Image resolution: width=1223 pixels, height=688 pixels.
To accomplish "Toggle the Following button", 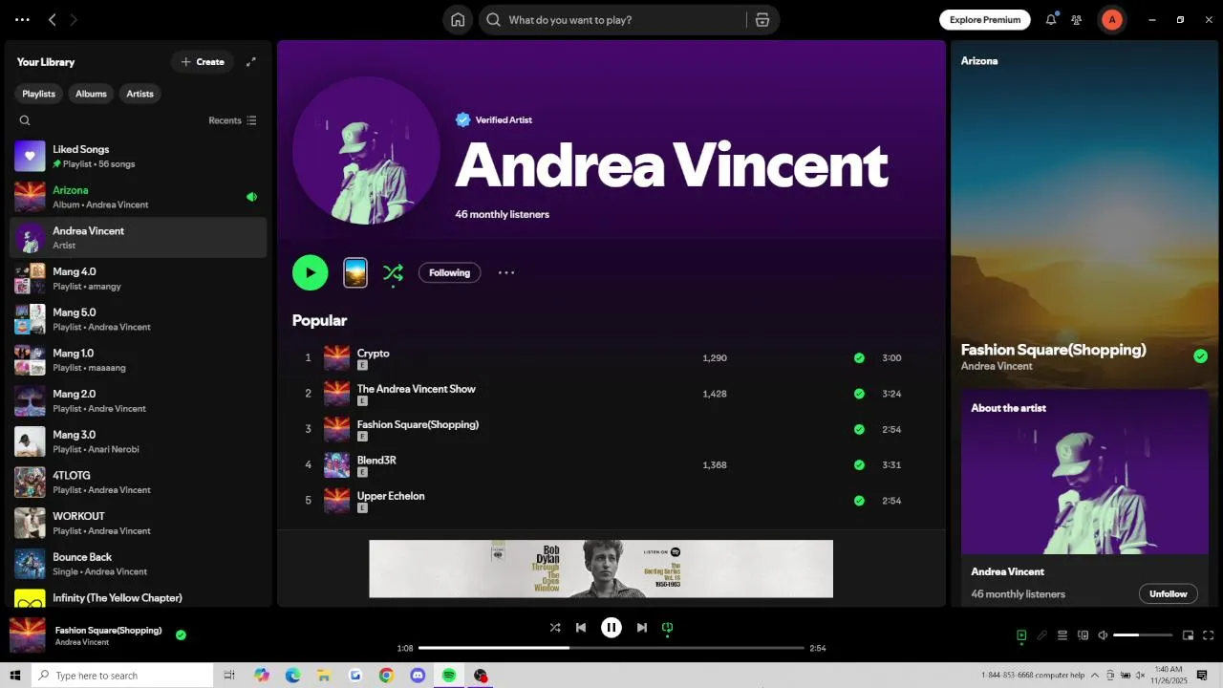I will click(x=449, y=273).
